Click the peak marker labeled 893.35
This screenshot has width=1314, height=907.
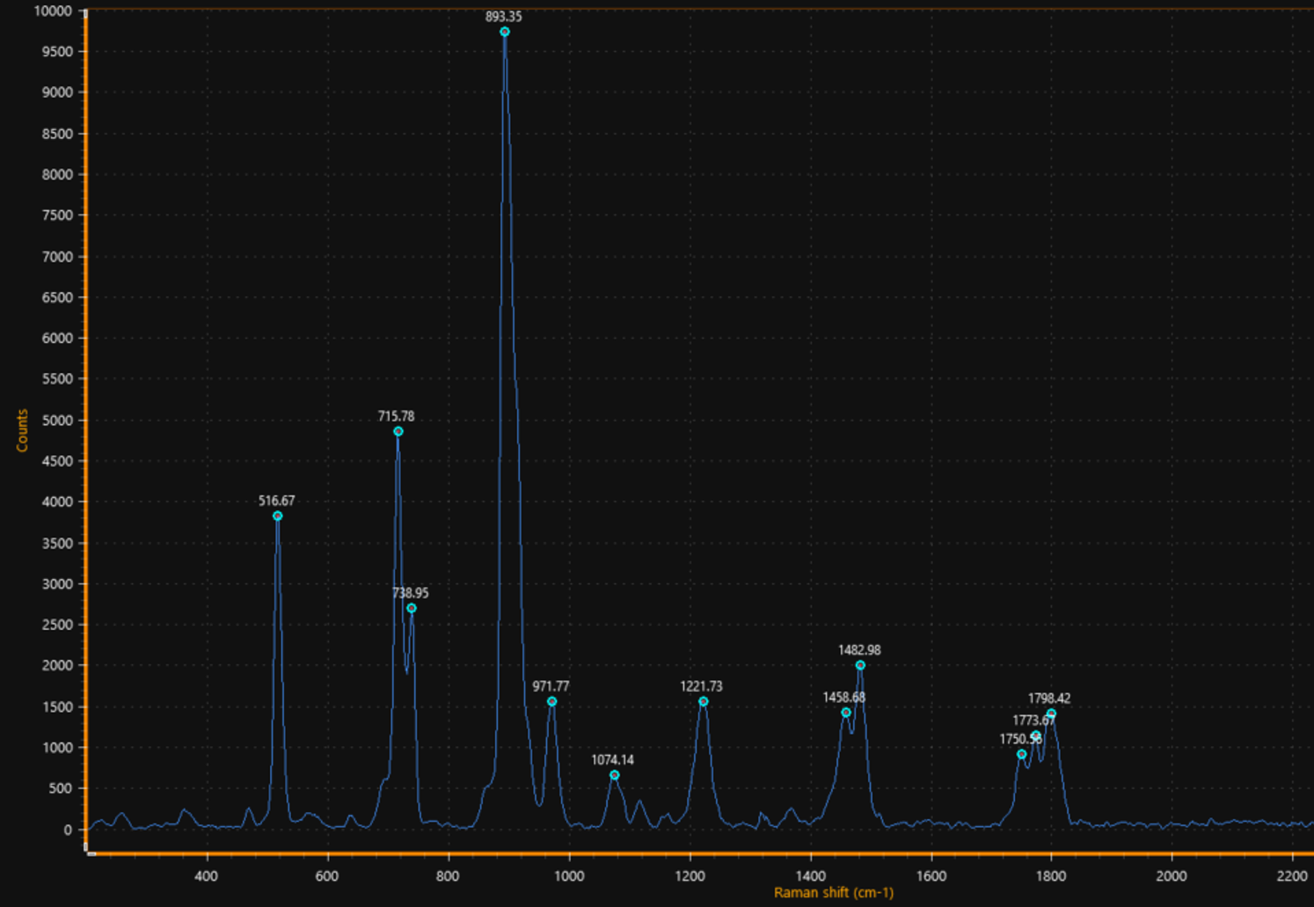click(x=505, y=32)
